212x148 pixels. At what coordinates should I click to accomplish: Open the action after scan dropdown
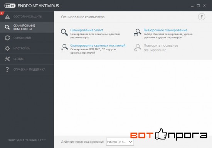(120, 142)
